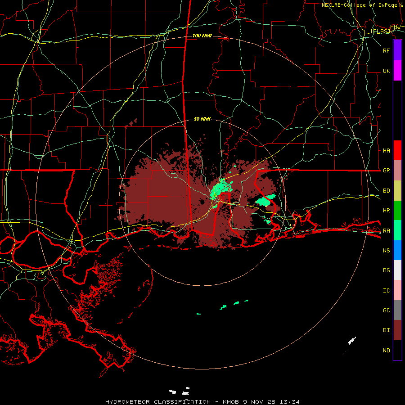Click the DS white legend swatch
The height and width of the screenshot is (405, 405).
coord(397,270)
